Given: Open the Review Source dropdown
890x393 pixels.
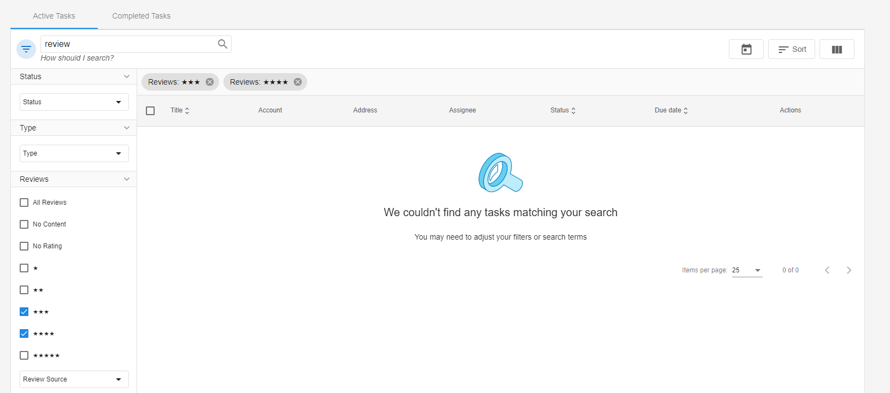Looking at the screenshot, I should tap(74, 379).
